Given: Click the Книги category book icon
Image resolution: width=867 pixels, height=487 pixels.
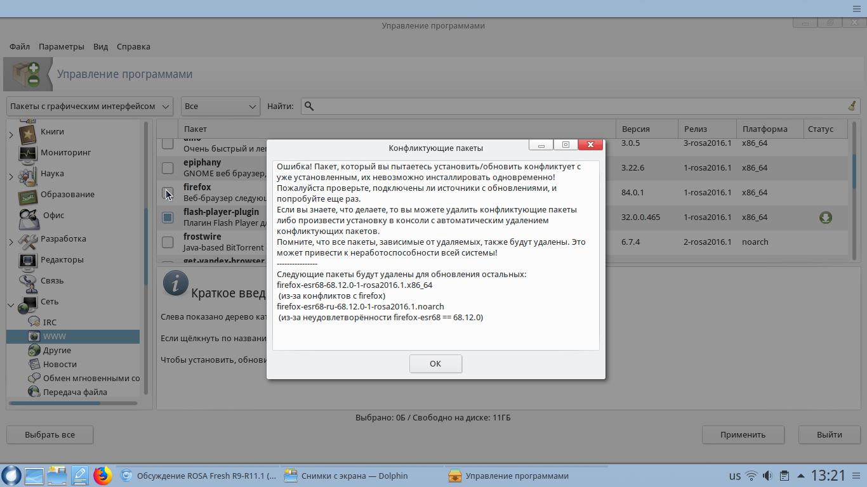Looking at the screenshot, I should (27, 133).
